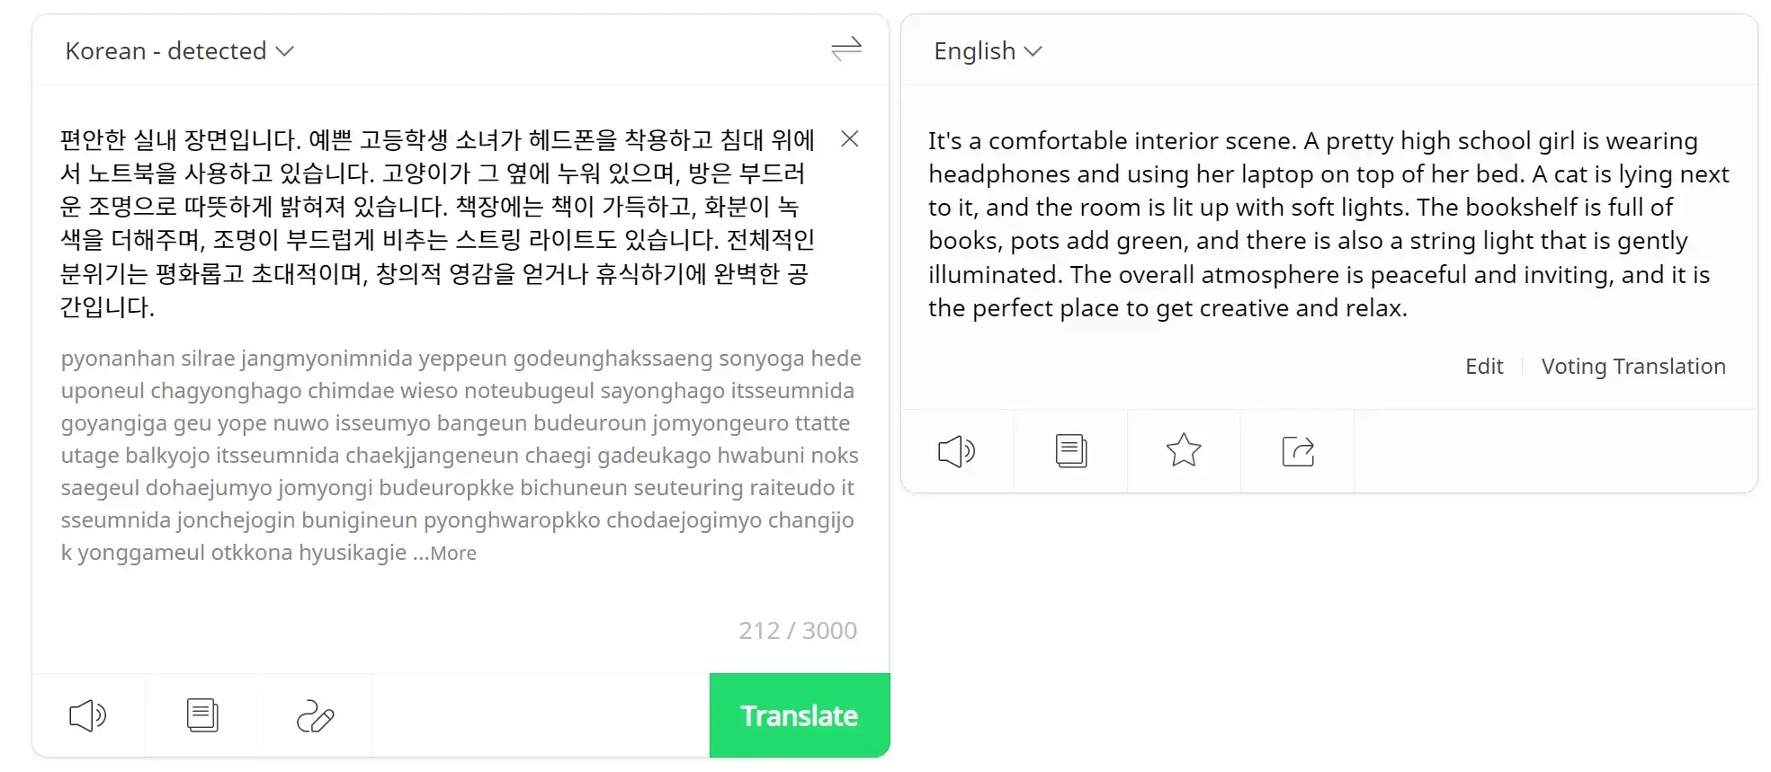Image resolution: width=1771 pixels, height=772 pixels.
Task: Star the translation as favorite
Action: (x=1184, y=451)
